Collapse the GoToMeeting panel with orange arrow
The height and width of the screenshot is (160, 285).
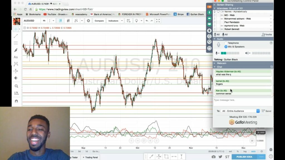(209, 7)
